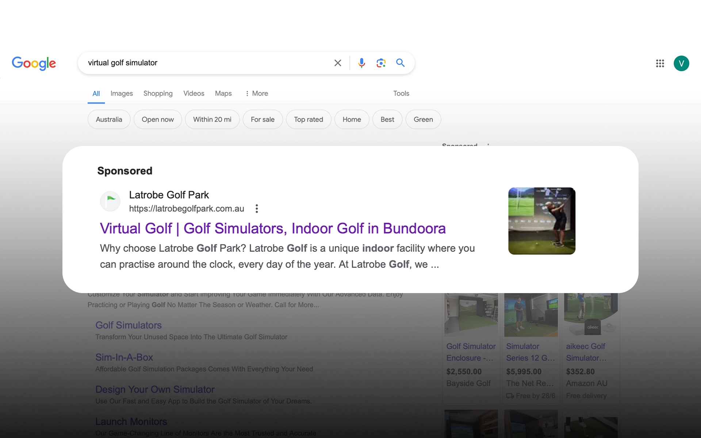Image resolution: width=701 pixels, height=438 pixels.
Task: Click the Amazon AU seller name
Action: click(587, 383)
